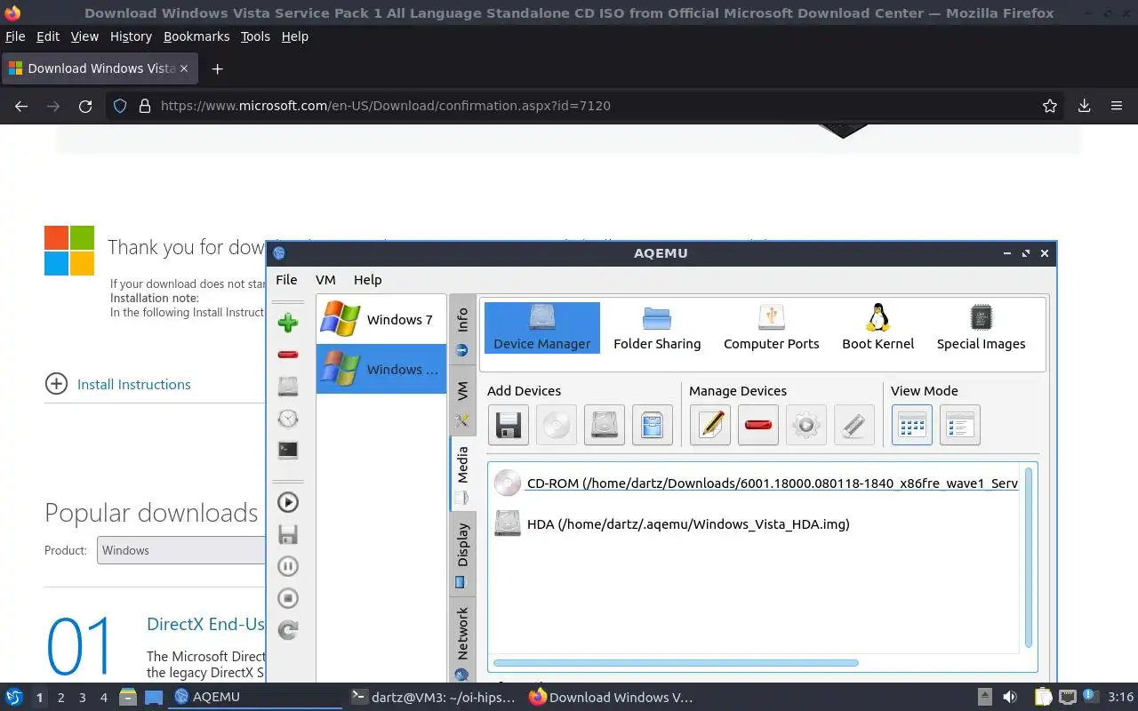Open Firefox Tools menu

pyautogui.click(x=255, y=36)
